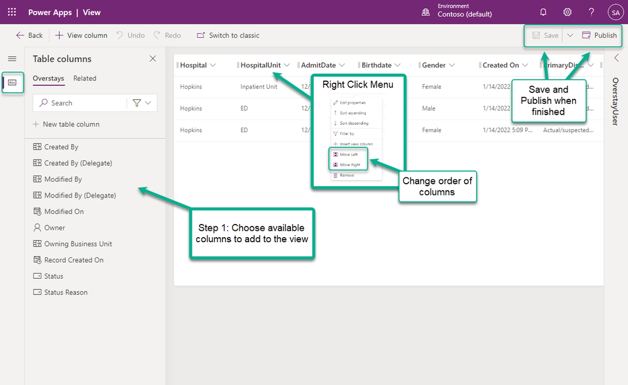Click New table column
628x385 pixels.
click(66, 124)
